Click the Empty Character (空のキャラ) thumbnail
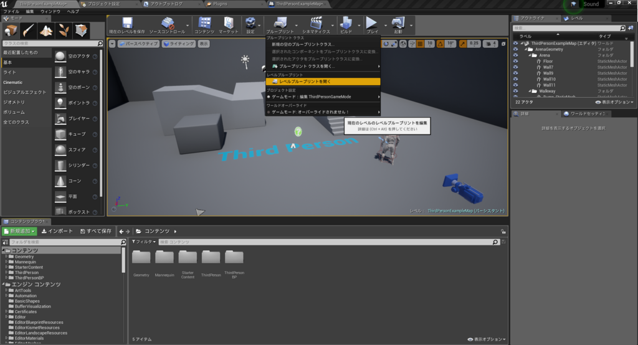 [60, 72]
